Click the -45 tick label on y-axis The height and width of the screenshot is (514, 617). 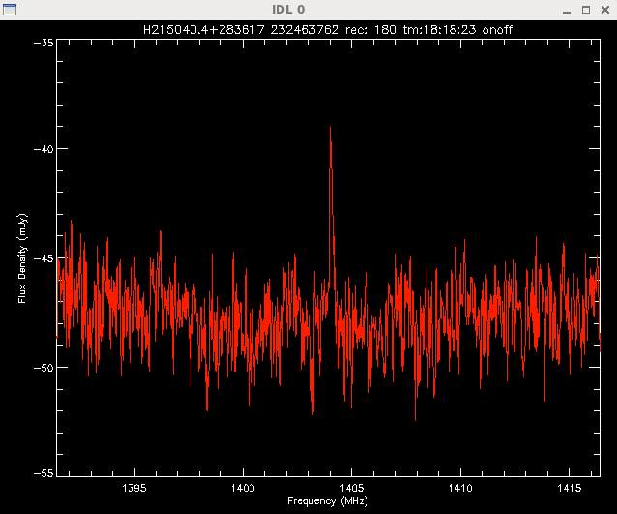44,258
